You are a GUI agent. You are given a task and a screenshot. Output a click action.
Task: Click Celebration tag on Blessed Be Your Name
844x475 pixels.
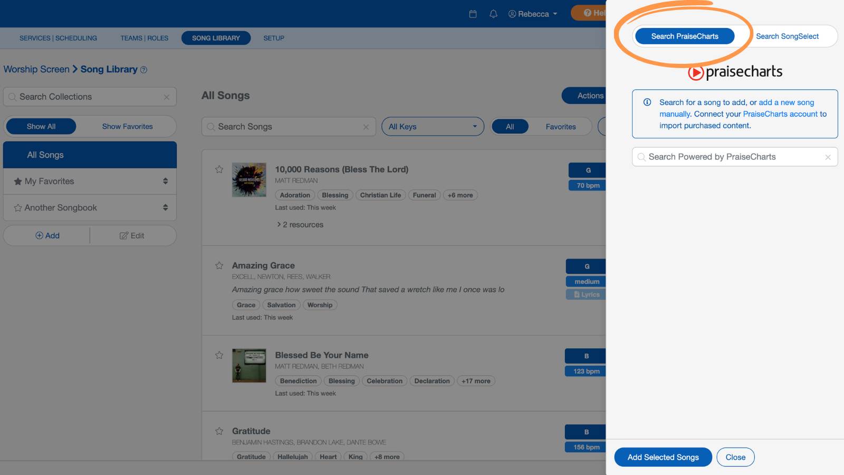385,381
